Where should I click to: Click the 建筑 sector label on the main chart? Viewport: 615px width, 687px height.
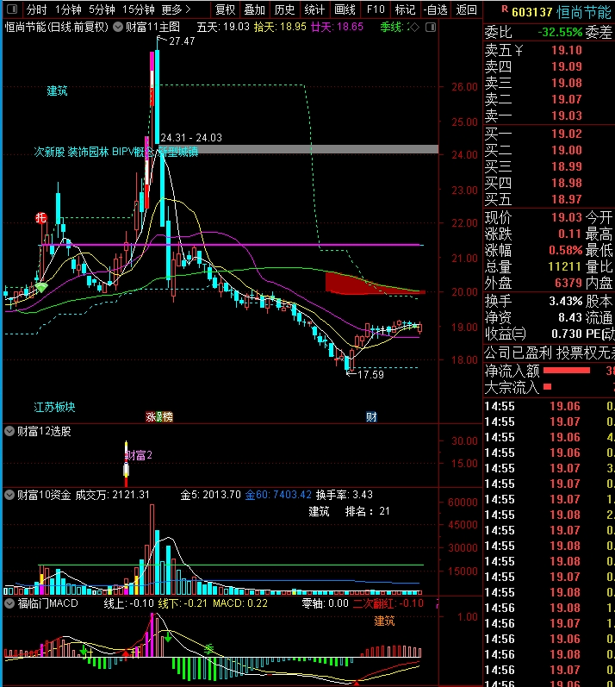(58, 91)
